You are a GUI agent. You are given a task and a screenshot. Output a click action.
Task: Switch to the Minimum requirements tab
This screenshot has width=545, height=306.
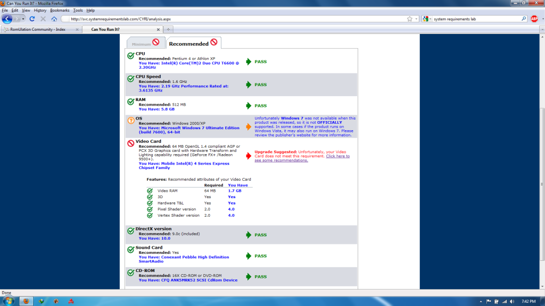146,43
